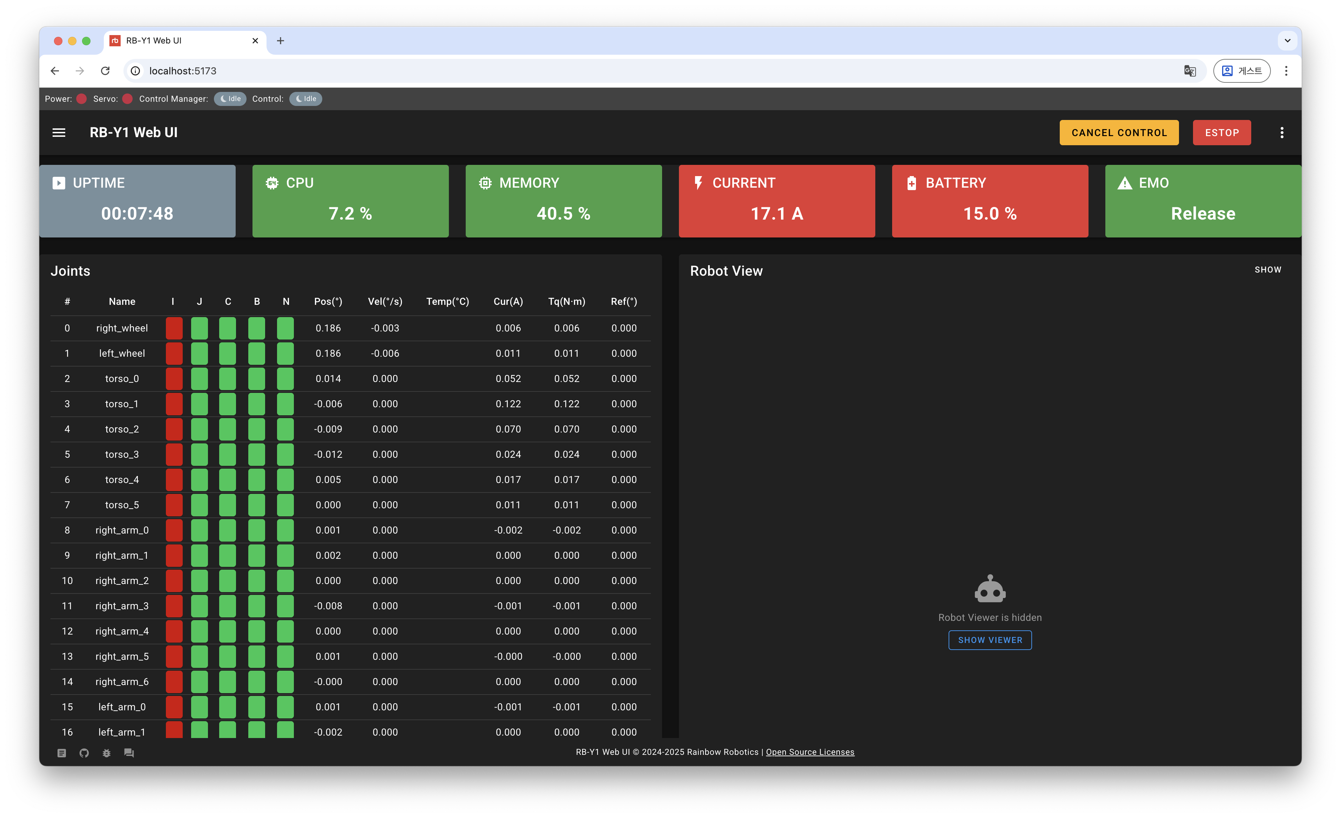The width and height of the screenshot is (1341, 818).
Task: Click the red I indicator for the right_wheel joint
Action: click(x=174, y=328)
